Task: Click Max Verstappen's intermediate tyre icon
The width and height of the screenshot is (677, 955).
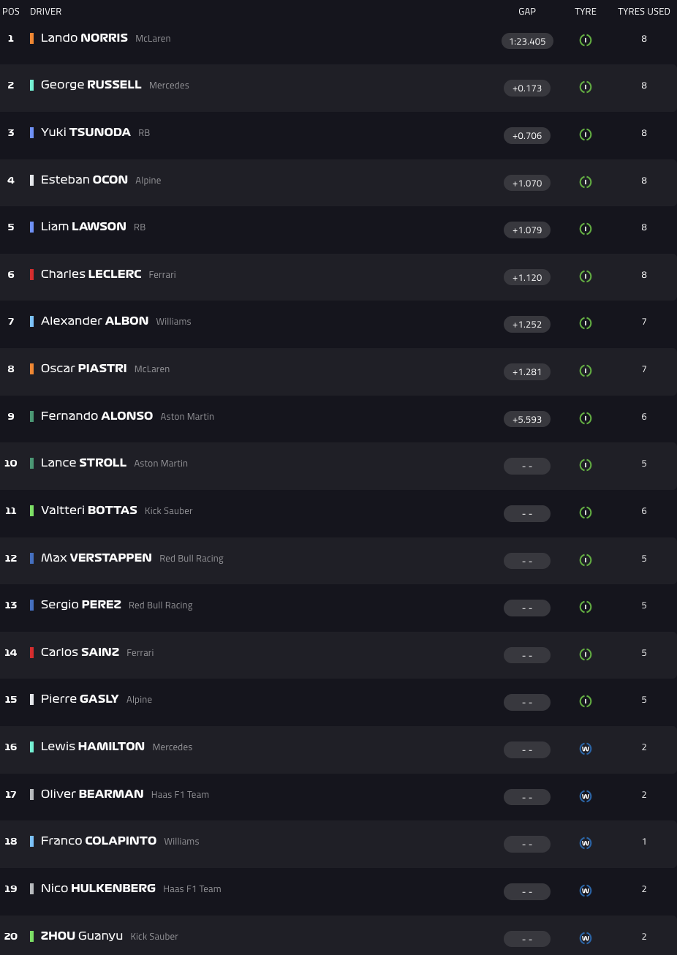Action: (586, 560)
